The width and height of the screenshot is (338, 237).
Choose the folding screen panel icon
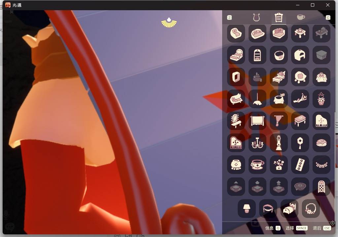pos(257,121)
